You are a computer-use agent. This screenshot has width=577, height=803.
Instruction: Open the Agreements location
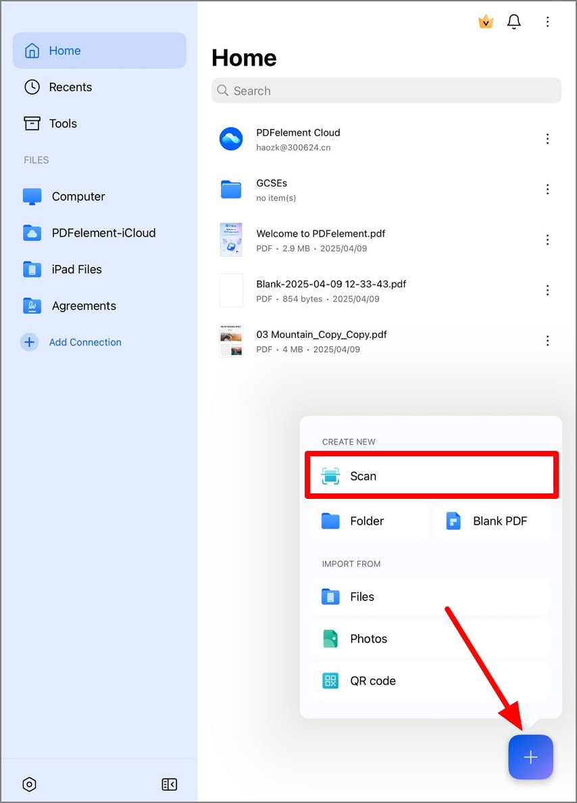[x=99, y=306]
